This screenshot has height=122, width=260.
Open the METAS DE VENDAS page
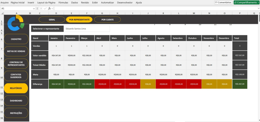point(16,51)
